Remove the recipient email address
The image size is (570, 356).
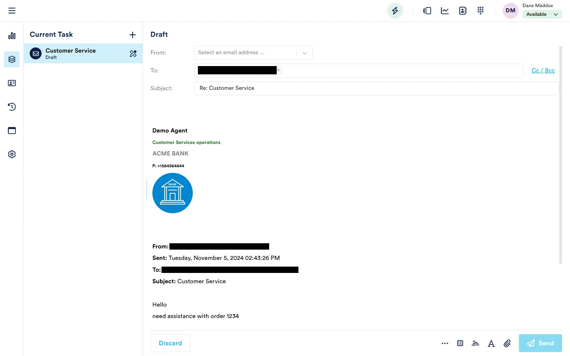(x=279, y=70)
